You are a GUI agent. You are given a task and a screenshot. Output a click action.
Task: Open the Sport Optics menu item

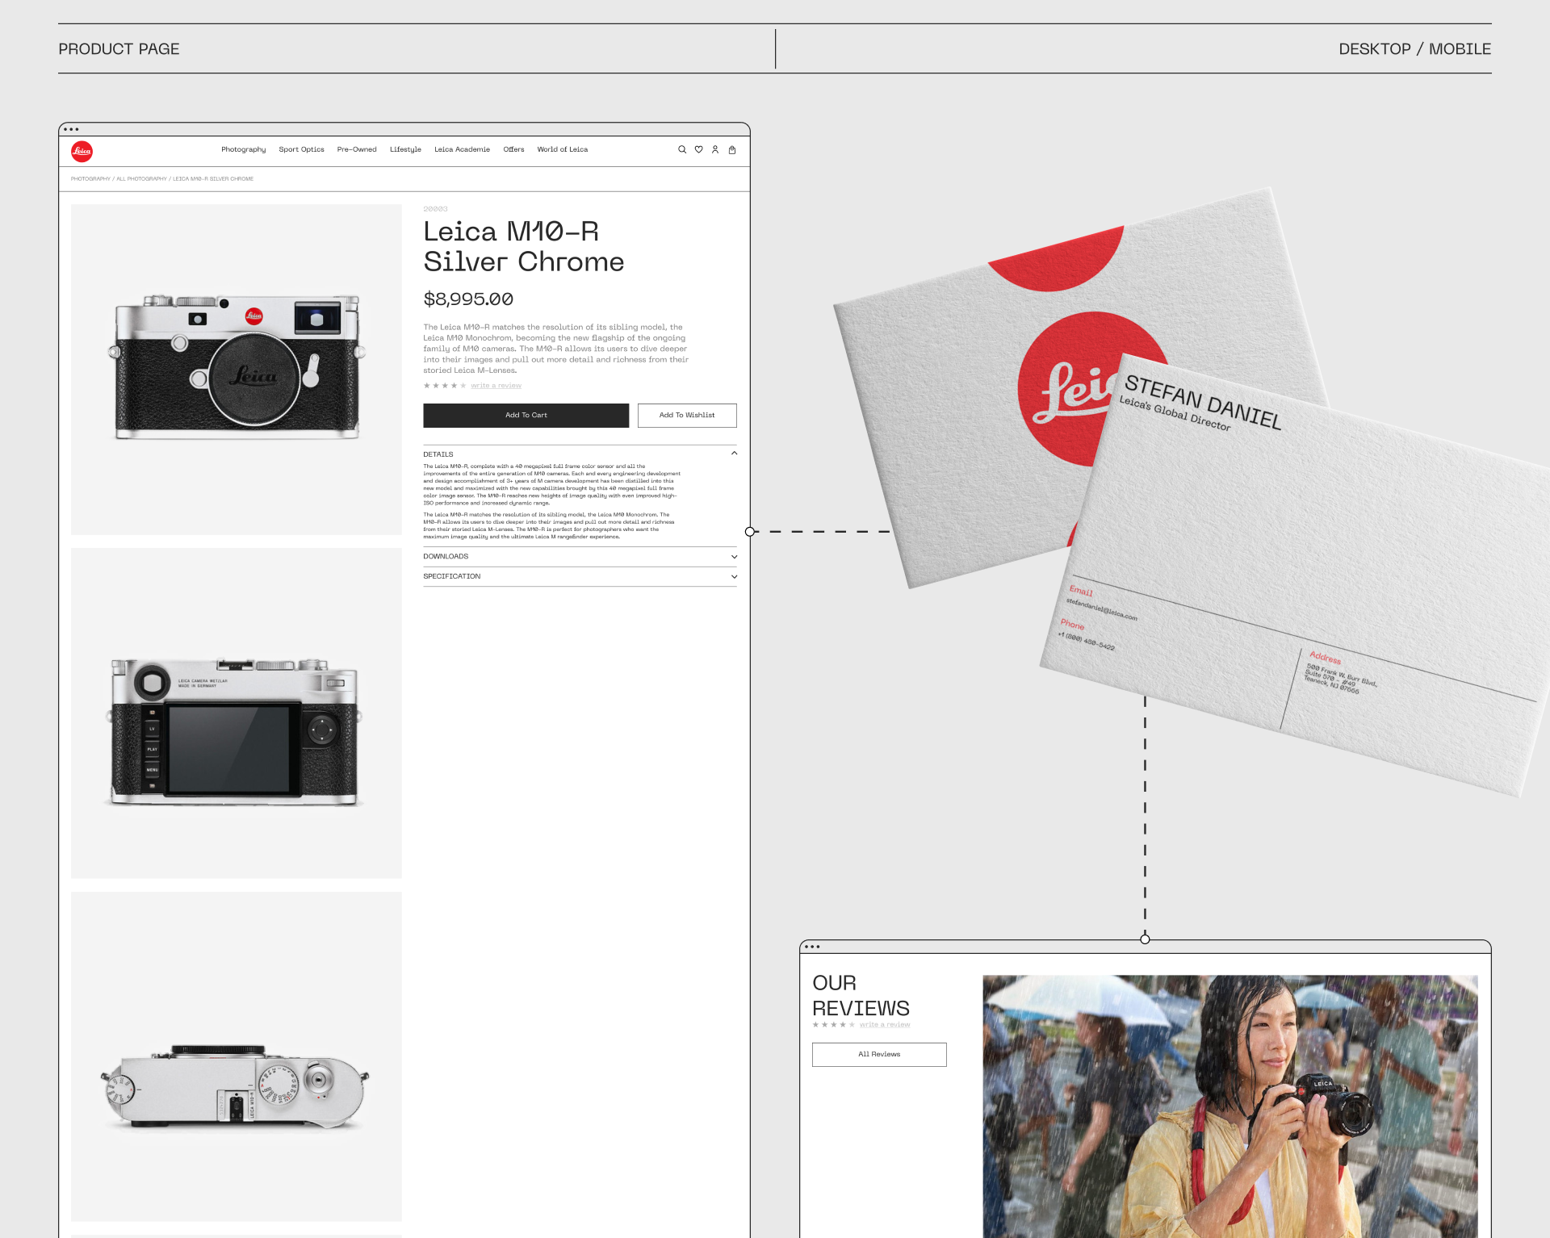point(301,149)
